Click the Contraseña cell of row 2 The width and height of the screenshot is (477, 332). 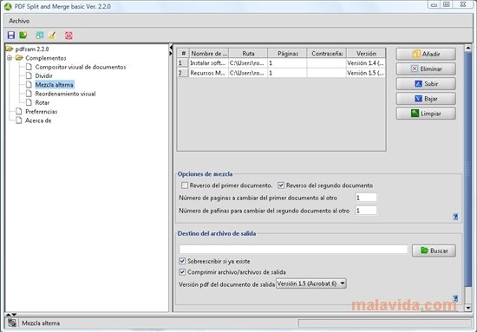point(327,73)
